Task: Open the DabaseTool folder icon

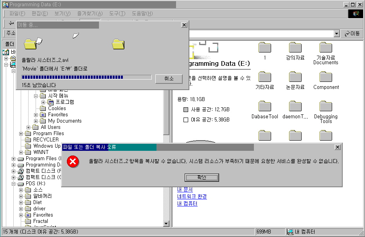Action: point(265,107)
